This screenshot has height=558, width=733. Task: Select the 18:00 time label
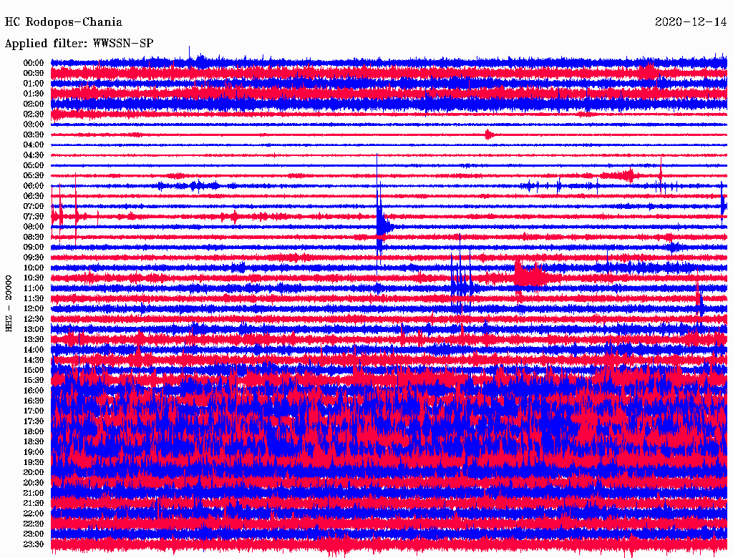coord(34,431)
